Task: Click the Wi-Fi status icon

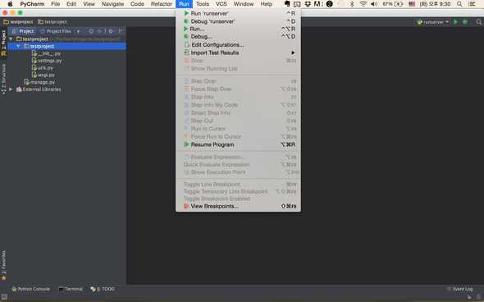Action: click(x=363, y=4)
